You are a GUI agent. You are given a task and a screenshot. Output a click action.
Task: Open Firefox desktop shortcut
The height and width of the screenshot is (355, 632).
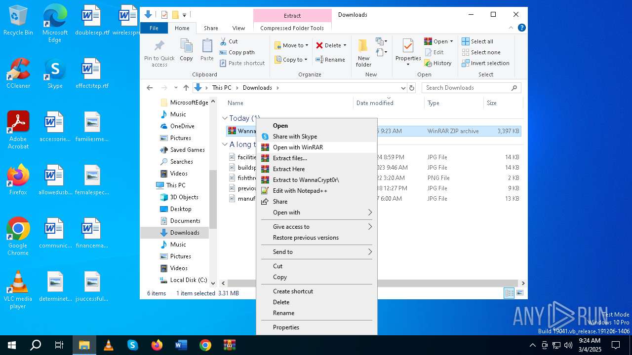(x=18, y=179)
